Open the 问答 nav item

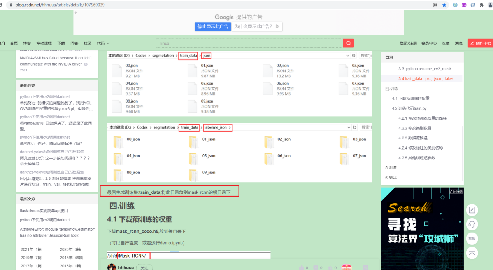[x=74, y=43]
